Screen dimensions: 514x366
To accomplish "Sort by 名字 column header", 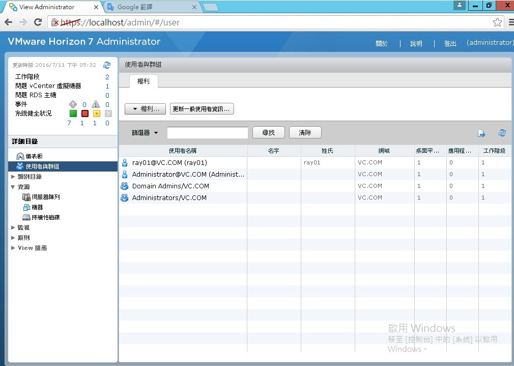I will tap(273, 151).
